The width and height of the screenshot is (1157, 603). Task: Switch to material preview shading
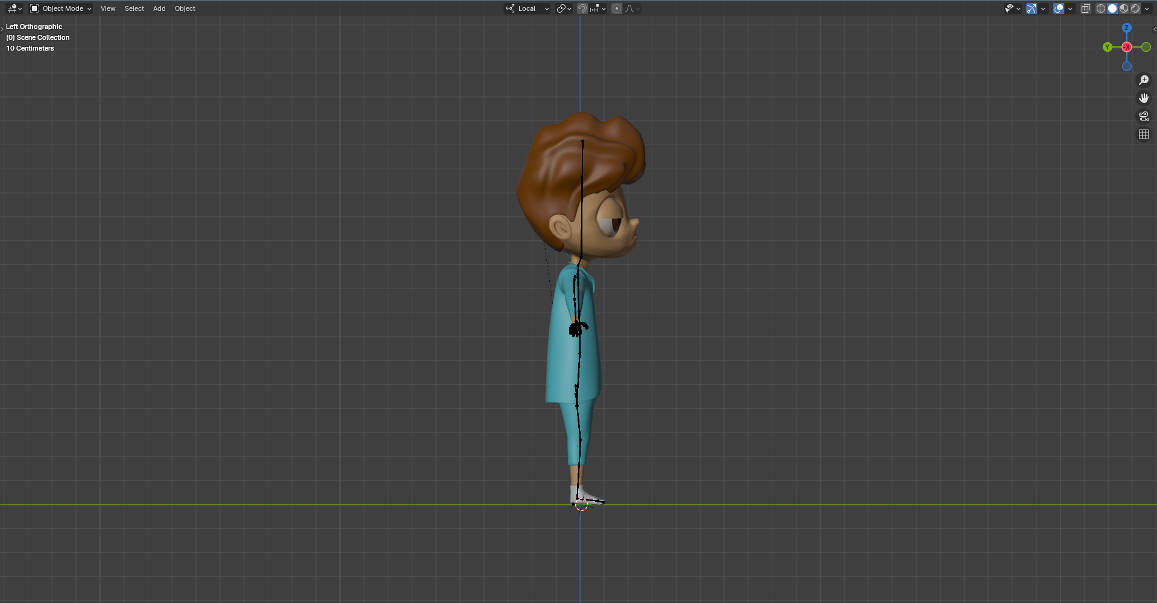1124,8
